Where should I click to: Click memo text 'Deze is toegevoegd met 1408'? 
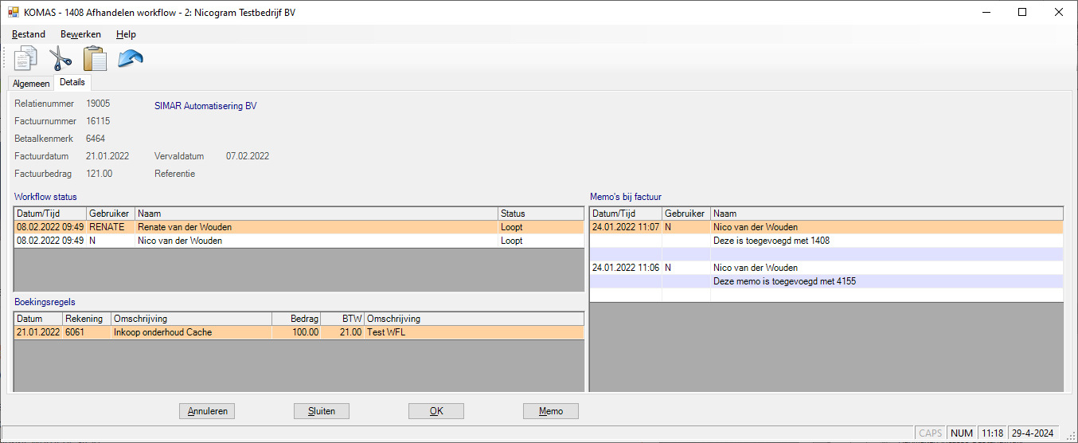click(771, 241)
